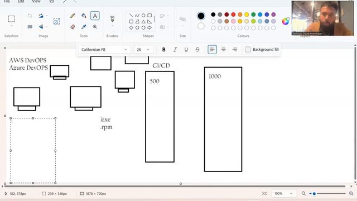This screenshot has height=201, width=357.
Task: Choose the Rounded rectangle shape
Action: (131, 22)
